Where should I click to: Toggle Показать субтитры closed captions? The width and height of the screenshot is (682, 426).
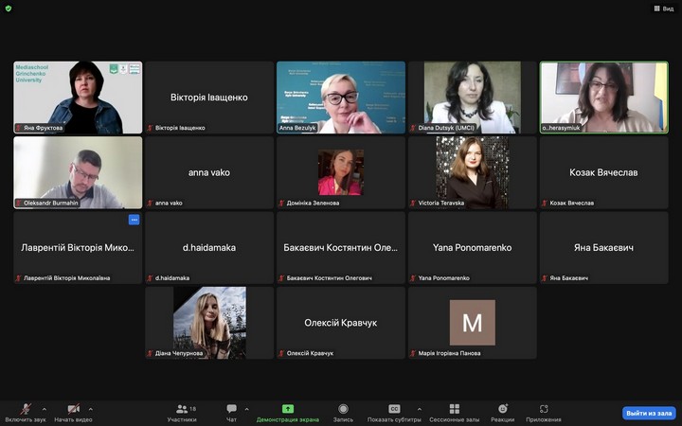click(x=394, y=412)
